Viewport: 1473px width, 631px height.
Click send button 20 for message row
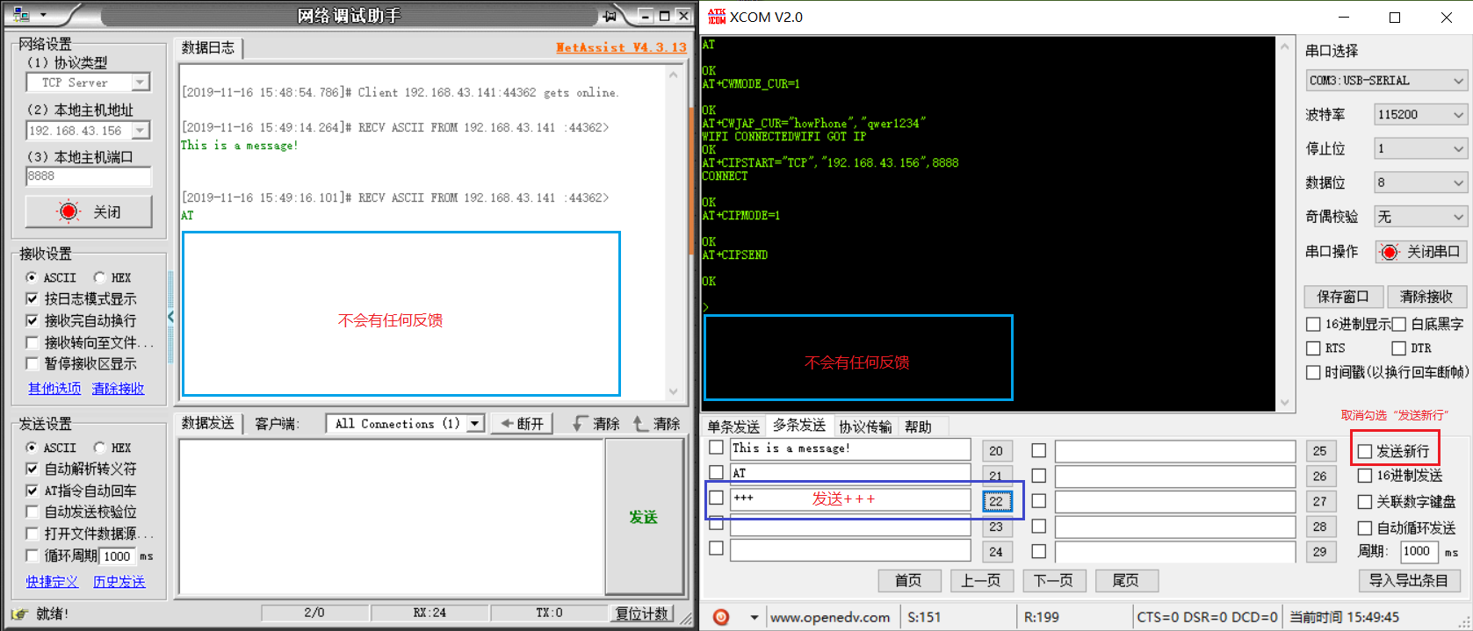[996, 451]
